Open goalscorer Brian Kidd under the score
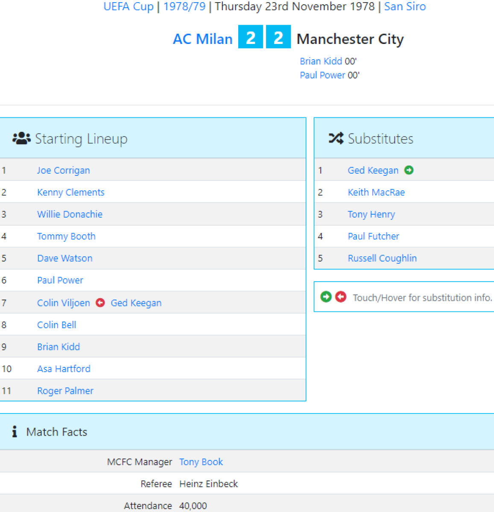The height and width of the screenshot is (512, 494). coord(321,61)
